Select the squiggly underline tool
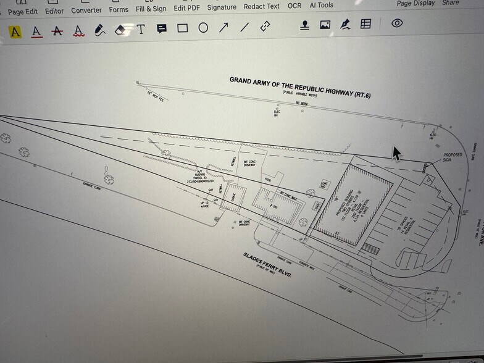Image resolution: width=484 pixels, height=363 pixels. [78, 30]
